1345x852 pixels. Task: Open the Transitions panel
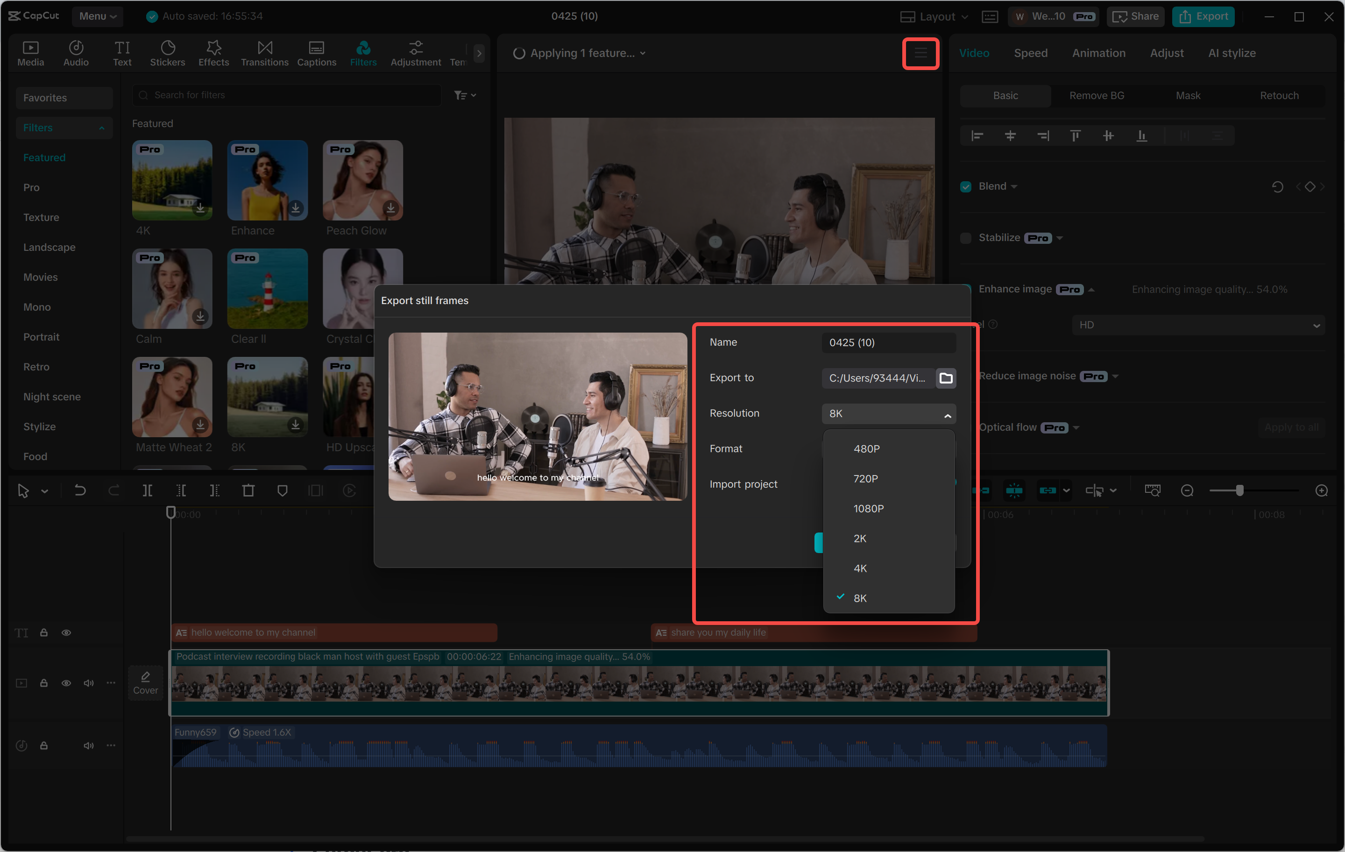(264, 52)
